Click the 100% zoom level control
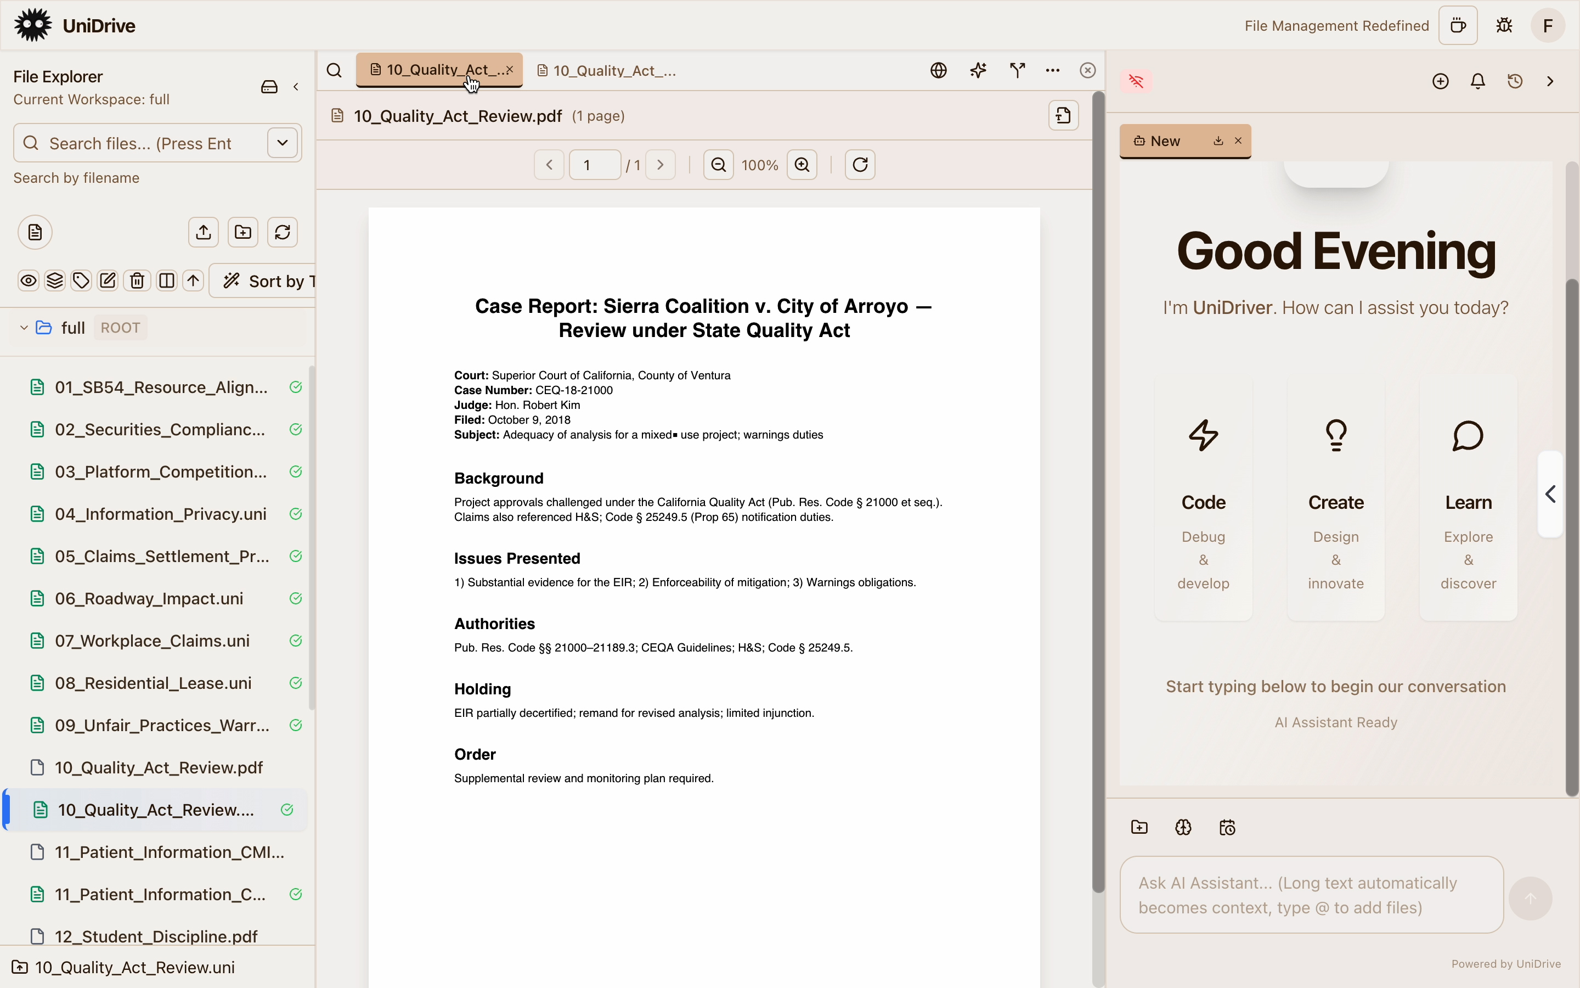This screenshot has height=988, width=1580. tap(759, 165)
